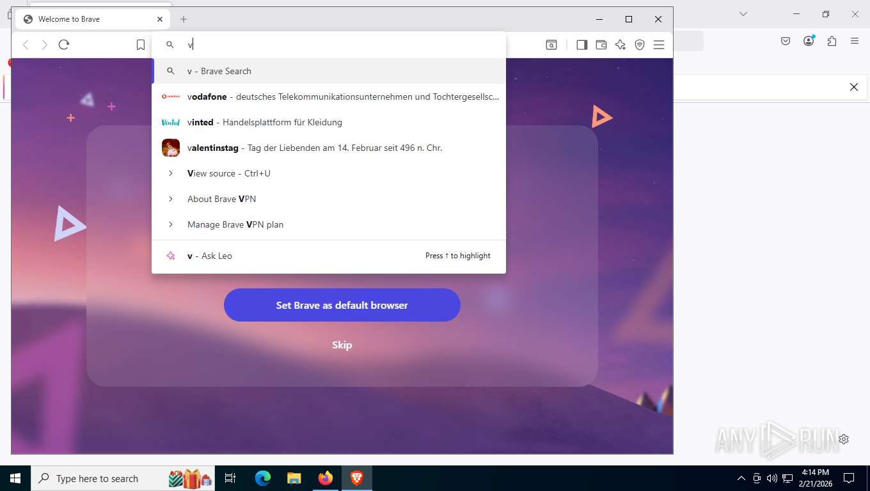Select the 'Manage Brave VPN plan' action
Viewport: 870px width, 491px height.
pyautogui.click(x=329, y=224)
